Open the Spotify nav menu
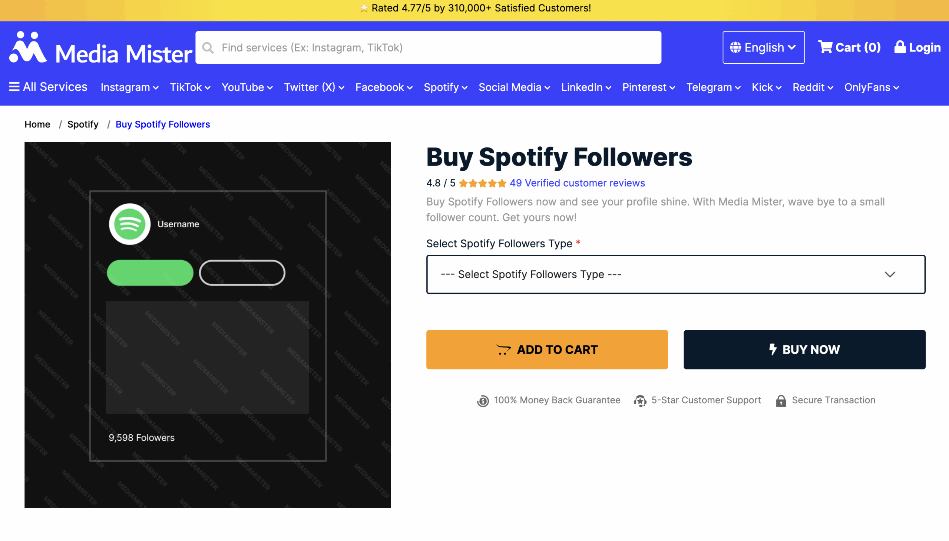This screenshot has width=949, height=541. 445,87
